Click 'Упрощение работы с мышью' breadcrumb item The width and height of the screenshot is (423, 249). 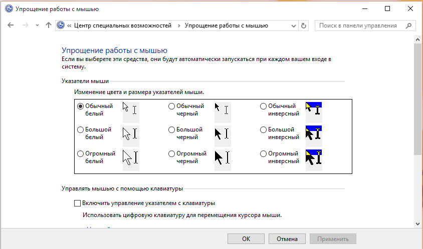[x=226, y=25]
